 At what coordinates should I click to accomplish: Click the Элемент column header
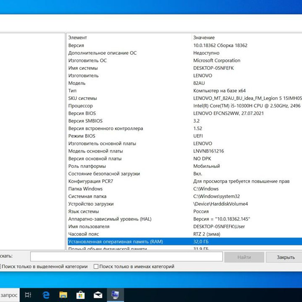point(129,37)
